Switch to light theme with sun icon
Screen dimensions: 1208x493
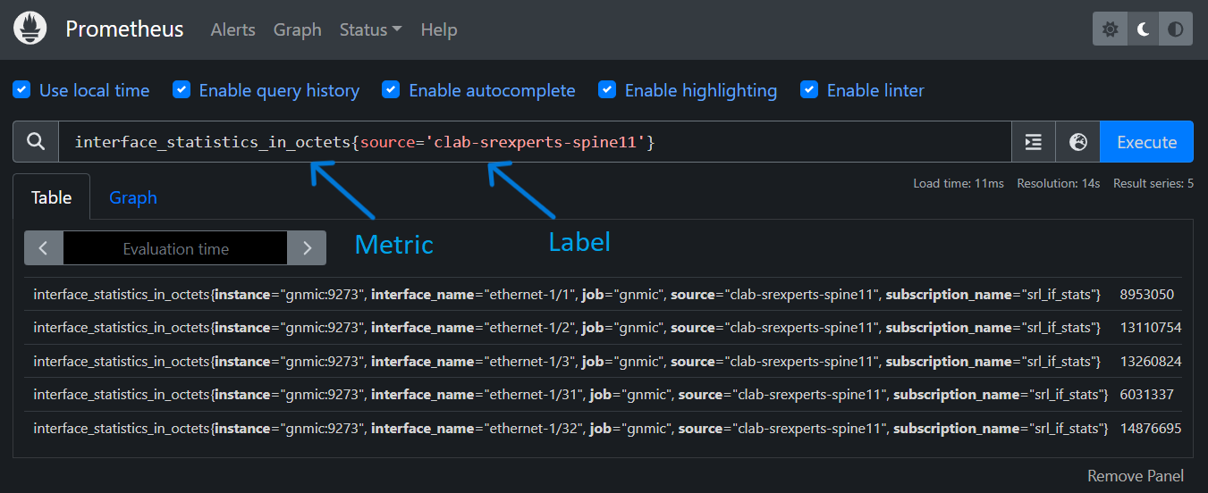point(1110,29)
